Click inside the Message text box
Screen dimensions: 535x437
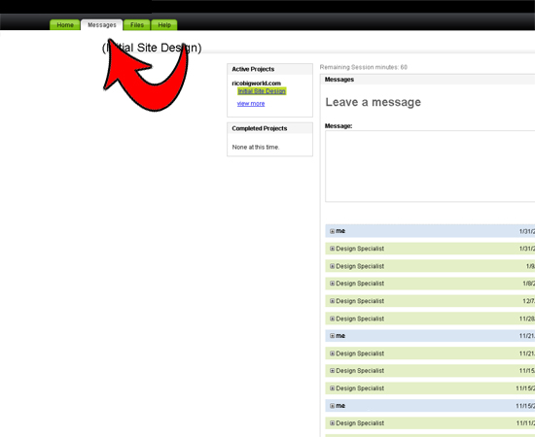pyautogui.click(x=430, y=166)
